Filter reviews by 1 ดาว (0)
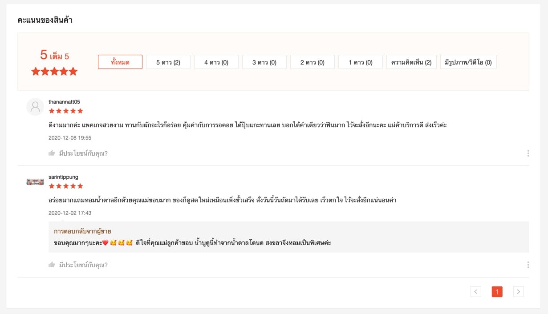548x314 pixels. click(361, 62)
